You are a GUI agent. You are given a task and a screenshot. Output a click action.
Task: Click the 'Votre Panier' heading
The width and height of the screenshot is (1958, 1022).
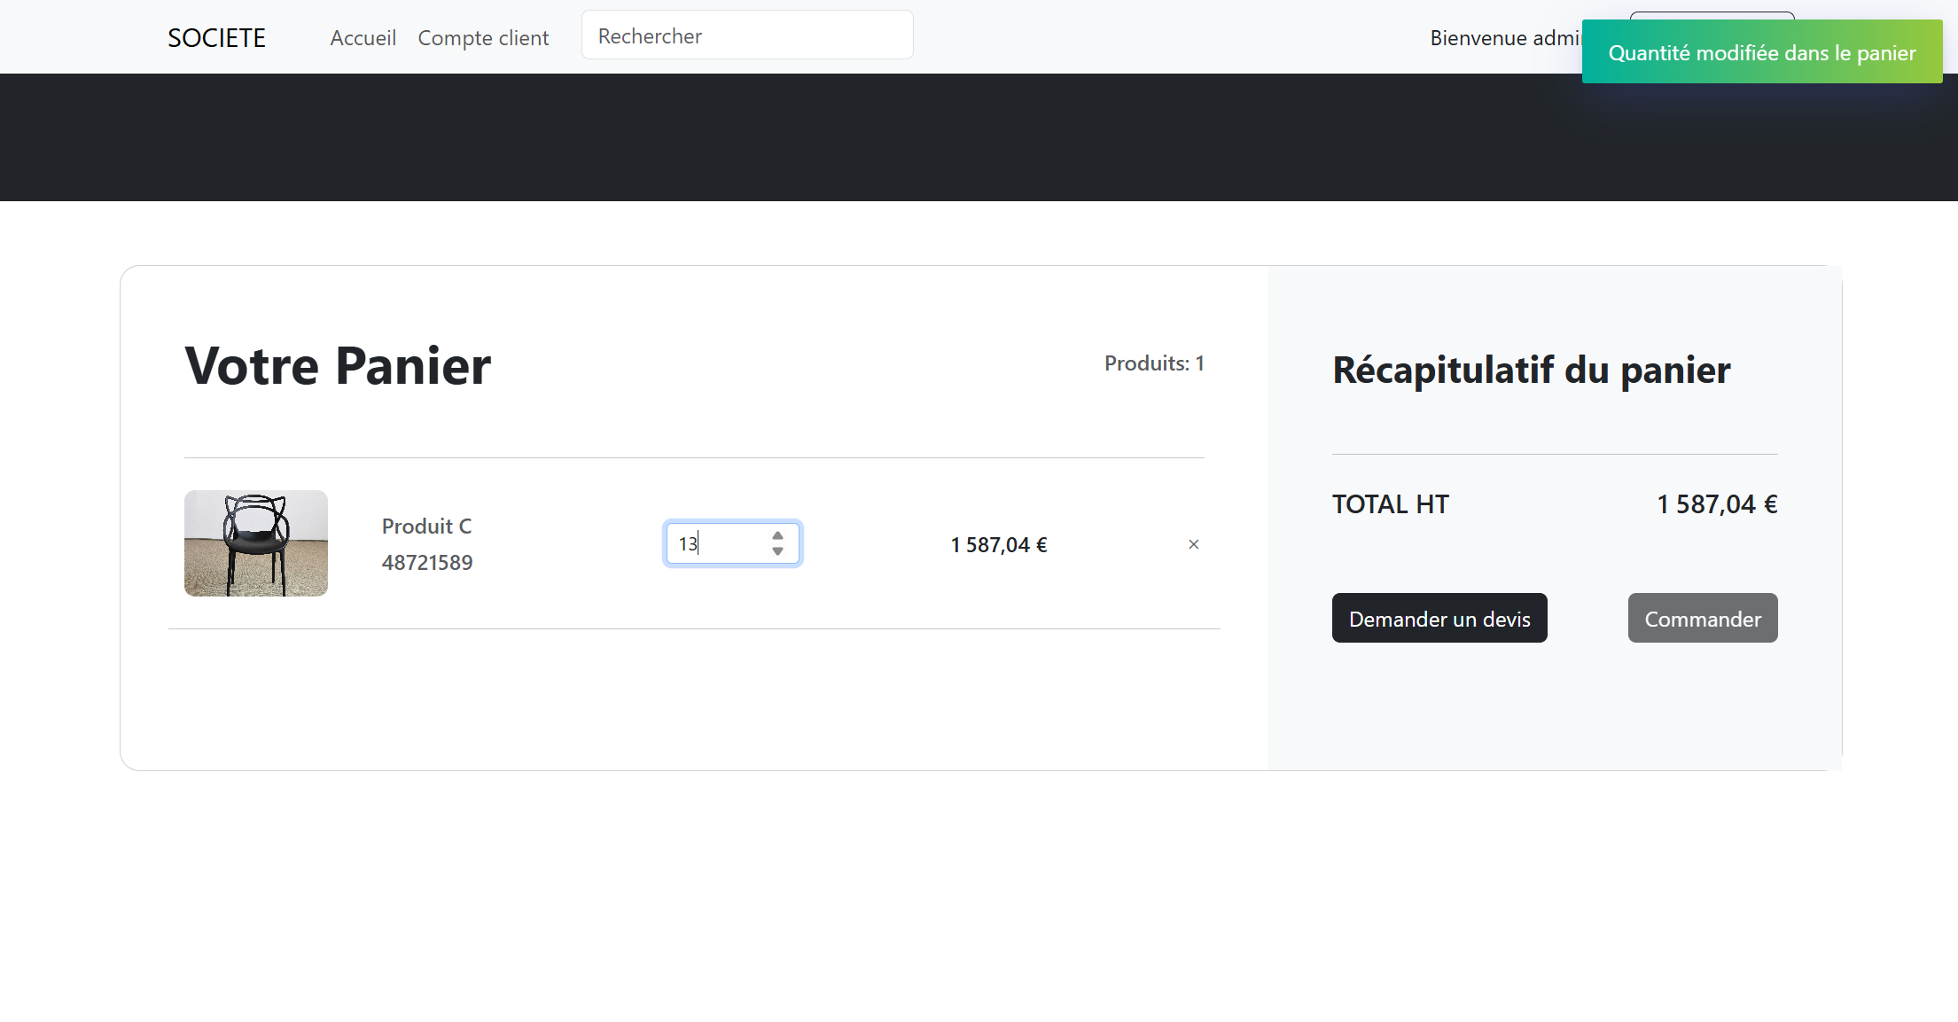[337, 366]
